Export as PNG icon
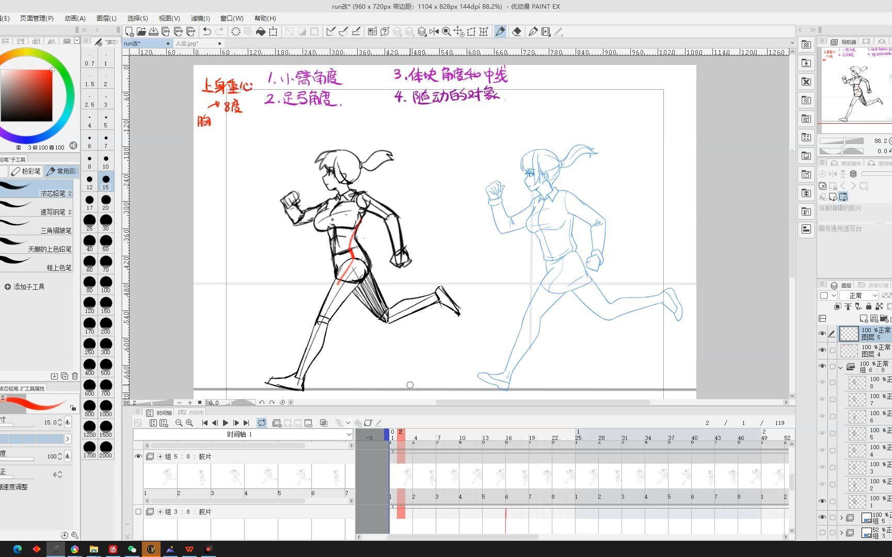 coord(178,31)
